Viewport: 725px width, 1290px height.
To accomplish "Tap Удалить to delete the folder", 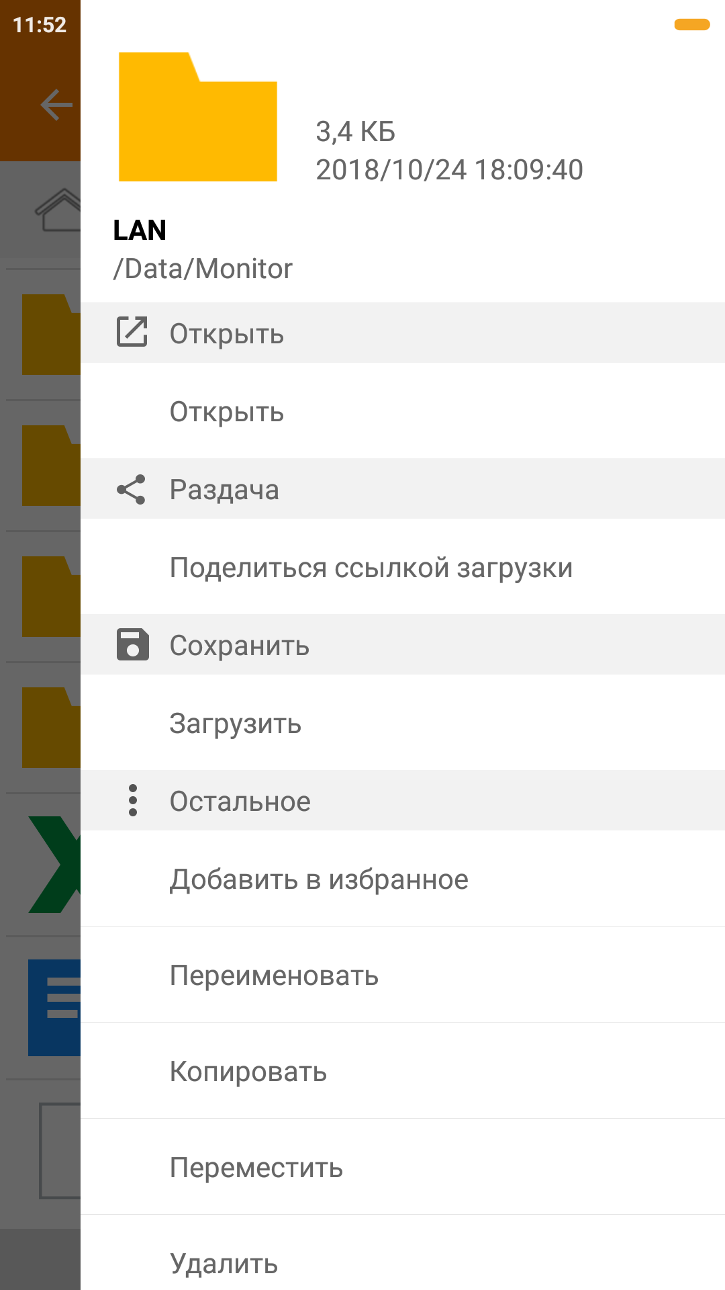I will 224,1264.
